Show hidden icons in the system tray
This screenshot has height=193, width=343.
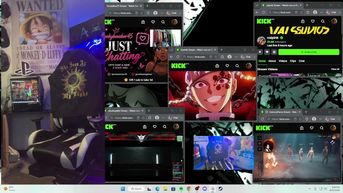(x=310, y=189)
